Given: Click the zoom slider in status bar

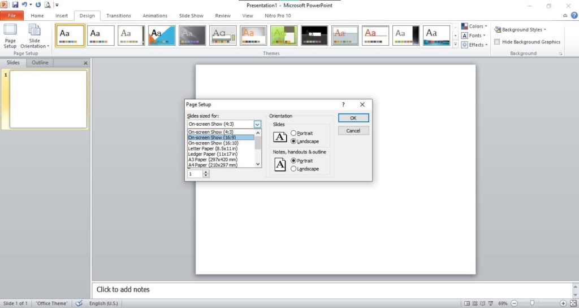Looking at the screenshot, I should pos(532,303).
